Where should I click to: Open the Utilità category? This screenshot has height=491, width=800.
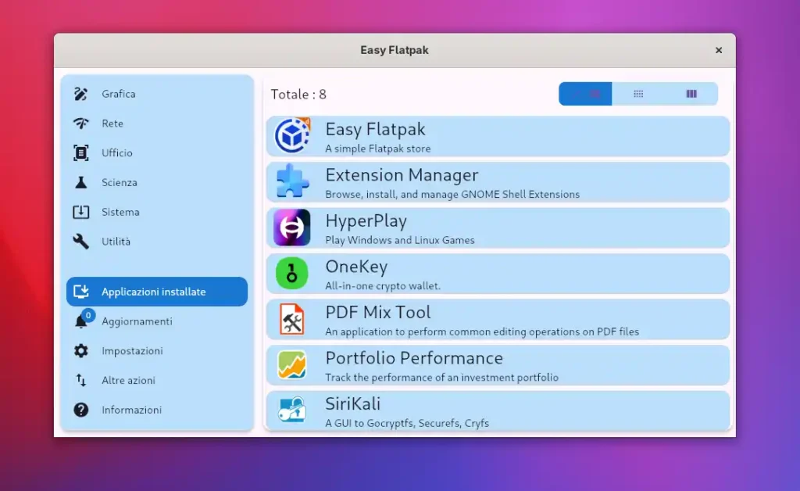[116, 242]
